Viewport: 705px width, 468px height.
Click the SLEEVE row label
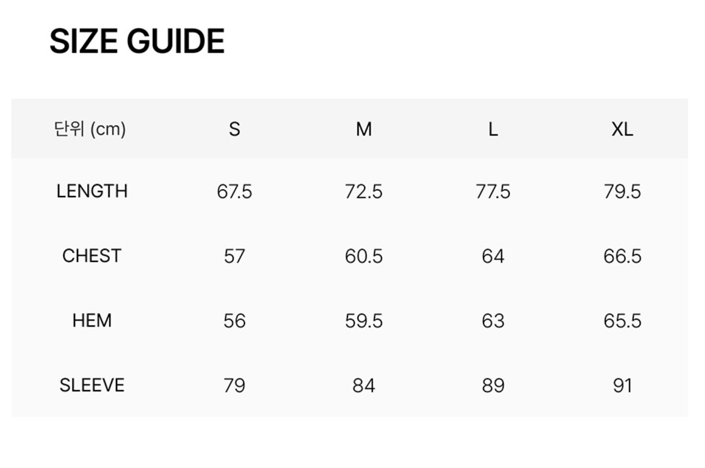[x=92, y=385]
